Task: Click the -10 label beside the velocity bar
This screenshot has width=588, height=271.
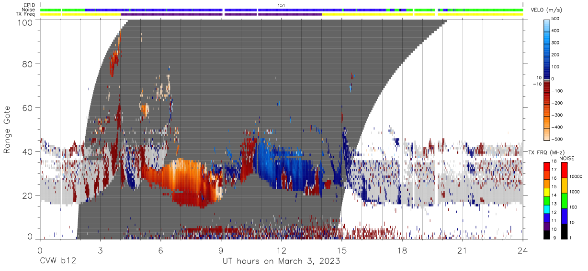Action: pos(537,84)
